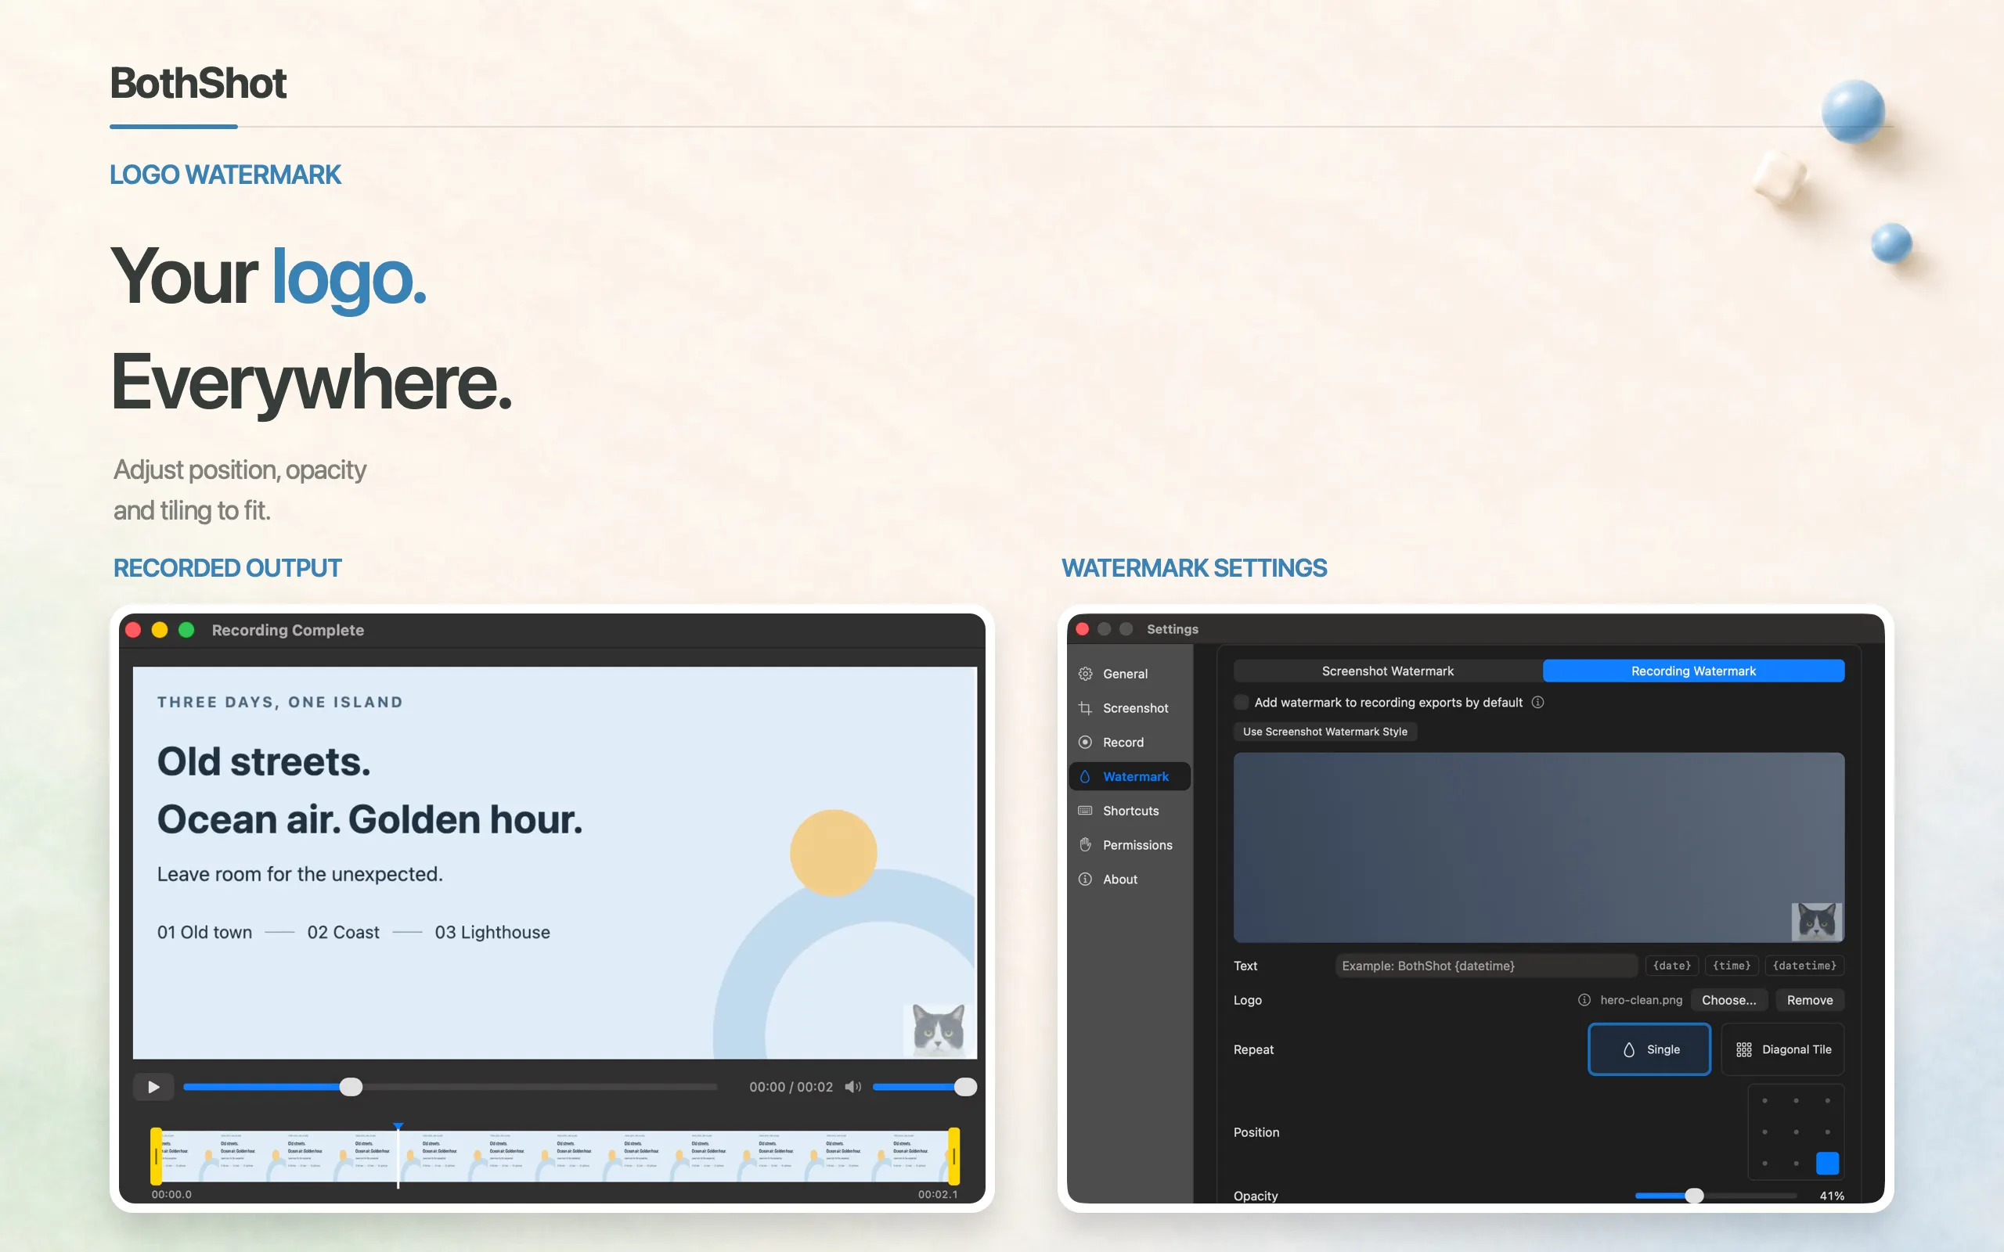Screen dimensions: 2004x1252
Task: Click the 00:00 / 00:02 time readout
Action: pos(791,1086)
